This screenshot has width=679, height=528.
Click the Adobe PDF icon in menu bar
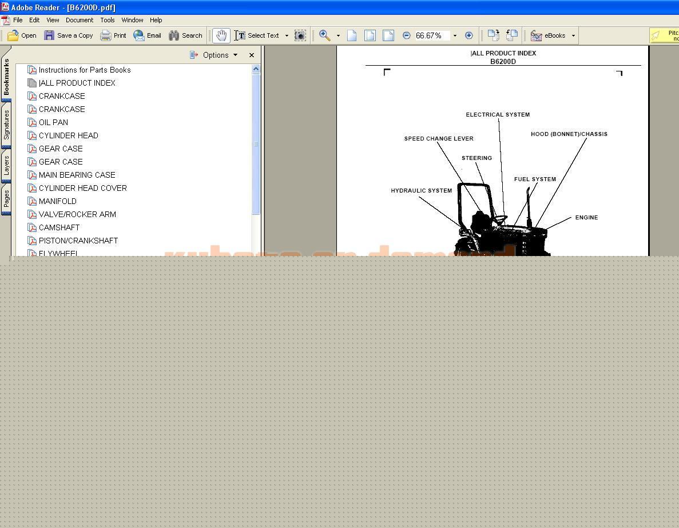tap(5, 20)
